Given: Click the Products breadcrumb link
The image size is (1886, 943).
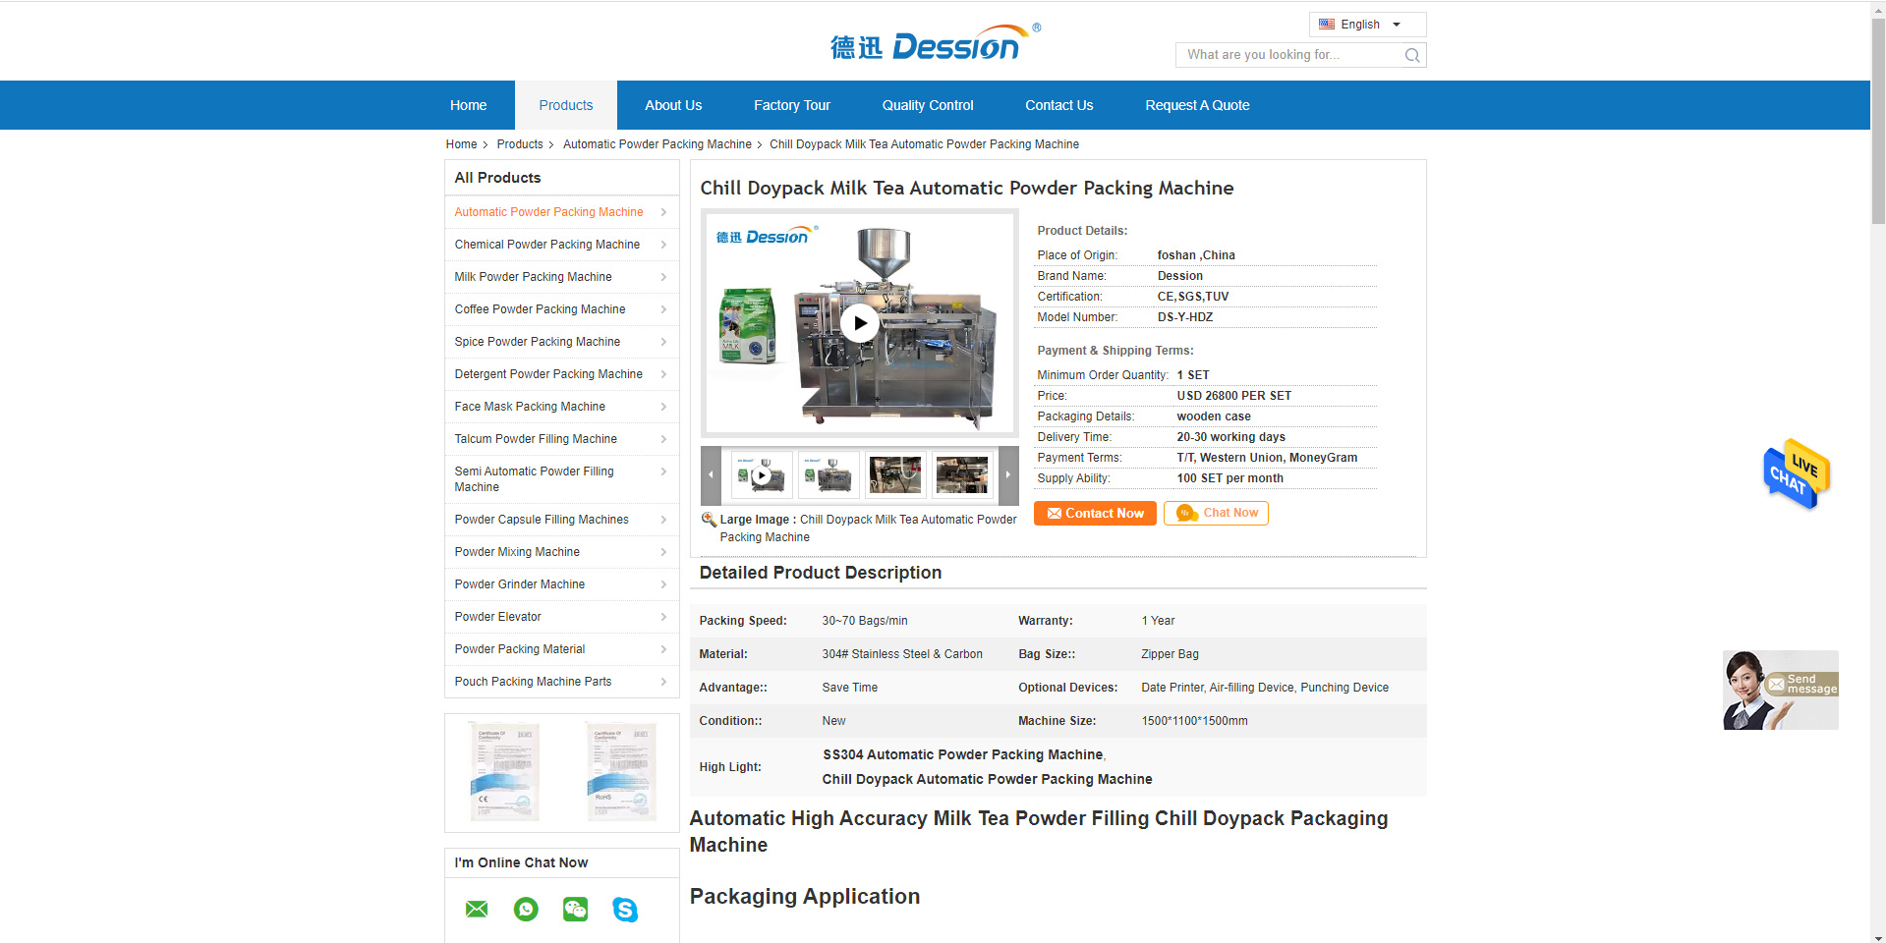Looking at the screenshot, I should coord(520,144).
